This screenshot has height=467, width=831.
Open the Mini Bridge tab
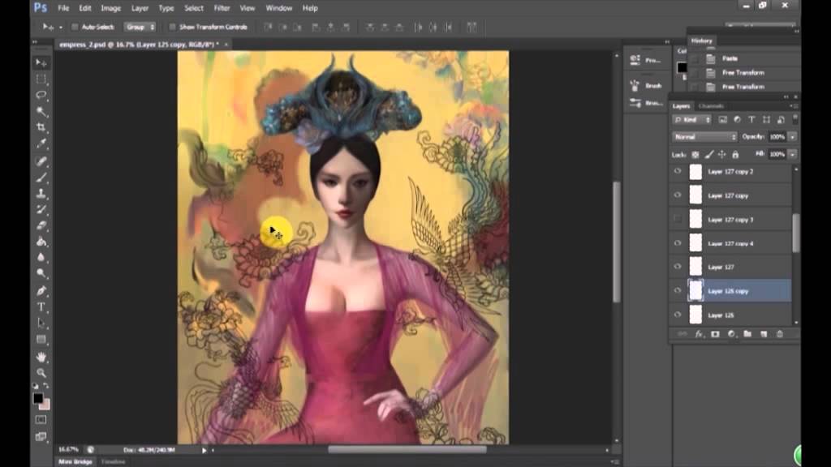(75, 461)
